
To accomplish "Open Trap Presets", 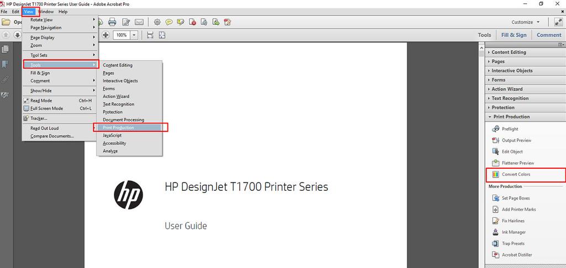I will (513, 244).
